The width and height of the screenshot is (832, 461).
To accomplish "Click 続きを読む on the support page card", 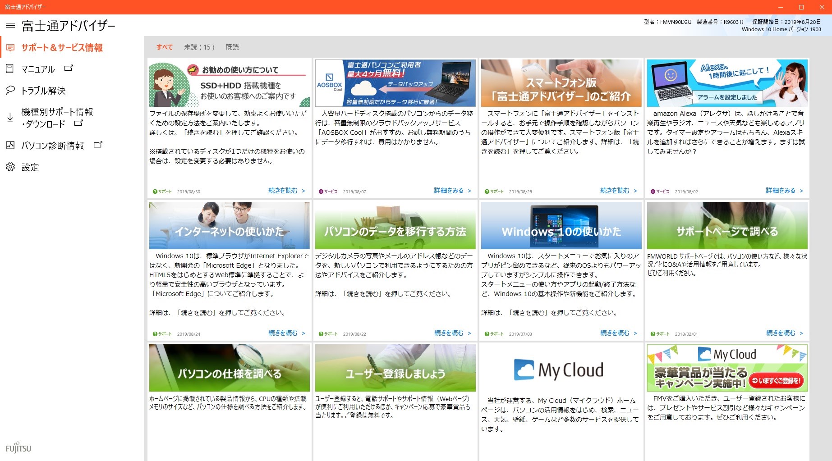I will (x=785, y=333).
